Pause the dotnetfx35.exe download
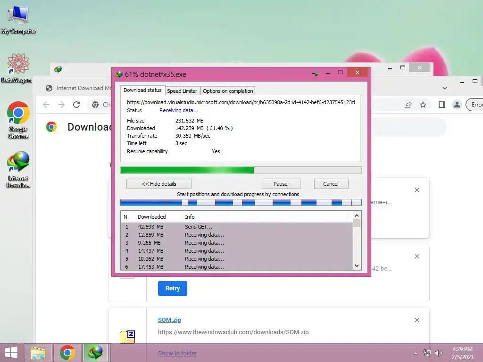483x362 pixels. 281,184
